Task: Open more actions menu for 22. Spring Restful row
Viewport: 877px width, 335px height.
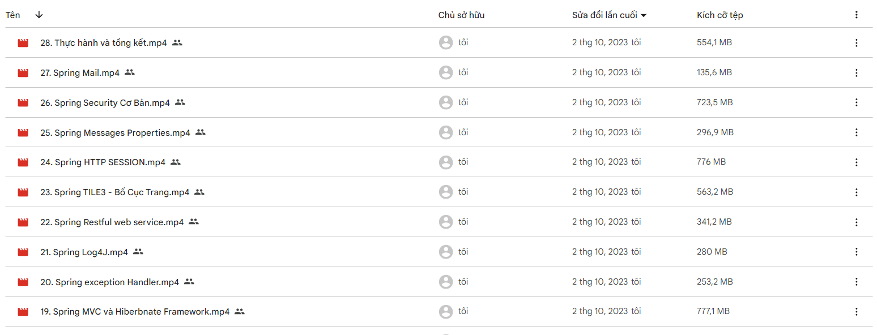Action: pyautogui.click(x=856, y=222)
